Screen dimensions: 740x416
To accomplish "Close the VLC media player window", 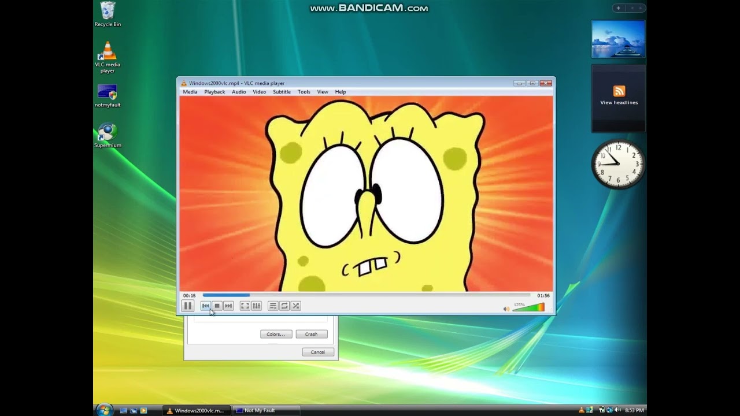I will 546,83.
